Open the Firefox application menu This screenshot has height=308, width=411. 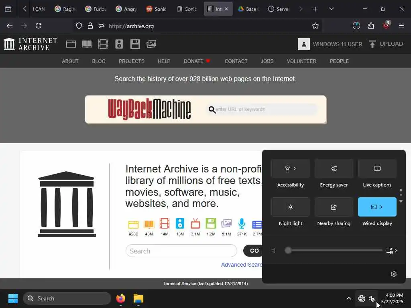click(x=401, y=26)
